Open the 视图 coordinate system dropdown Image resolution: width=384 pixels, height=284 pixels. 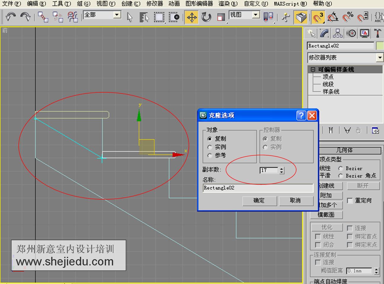click(256, 14)
